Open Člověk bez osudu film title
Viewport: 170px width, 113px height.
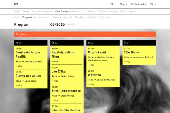(28, 76)
